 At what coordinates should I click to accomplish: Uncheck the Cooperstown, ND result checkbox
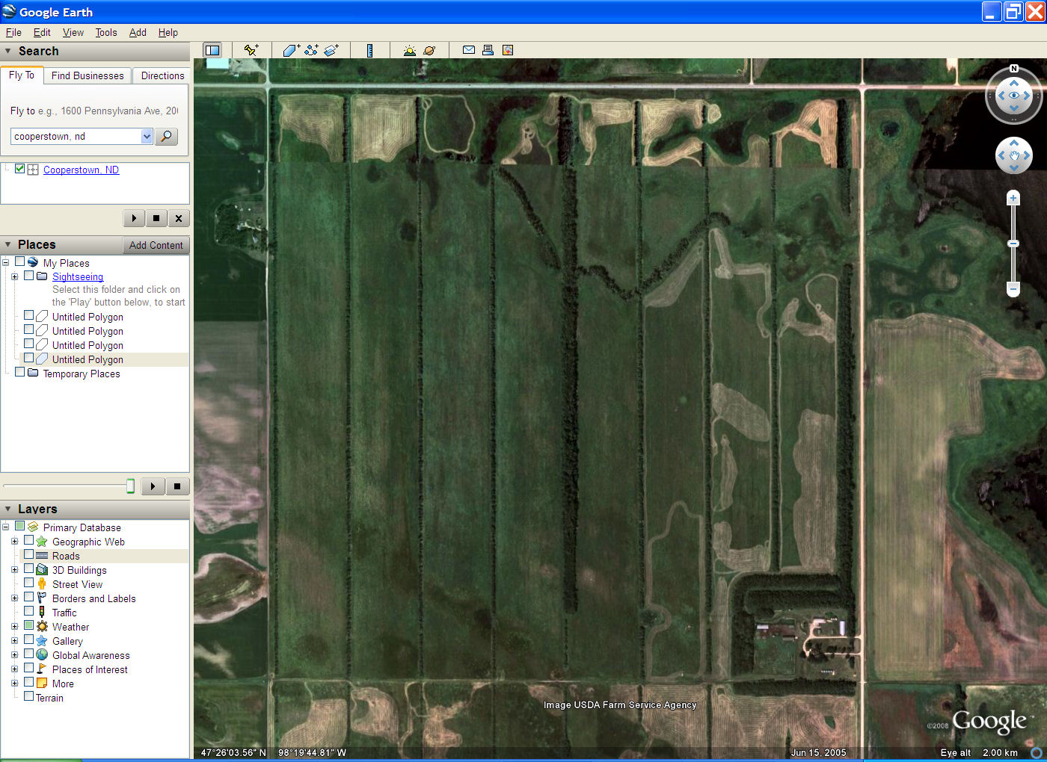click(x=19, y=169)
